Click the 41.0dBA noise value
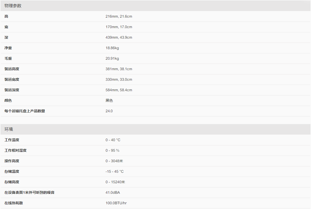The height and width of the screenshot is (209, 311). [x=113, y=192]
